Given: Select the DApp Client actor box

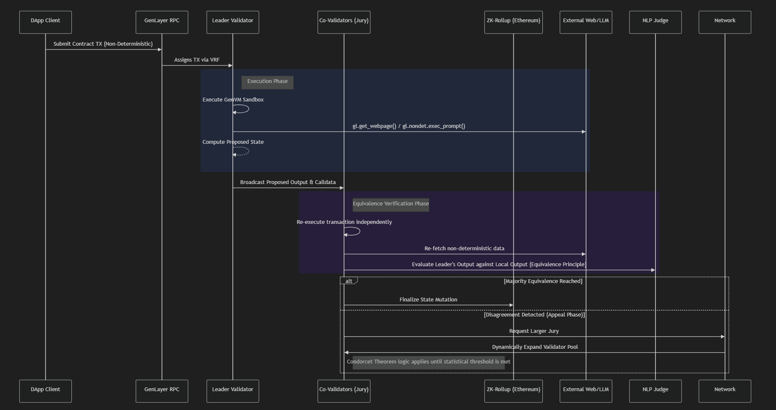Looking at the screenshot, I should 45,22.
